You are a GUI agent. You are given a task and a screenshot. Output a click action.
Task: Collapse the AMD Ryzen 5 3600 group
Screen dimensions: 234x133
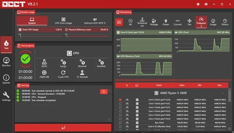click(x=223, y=93)
